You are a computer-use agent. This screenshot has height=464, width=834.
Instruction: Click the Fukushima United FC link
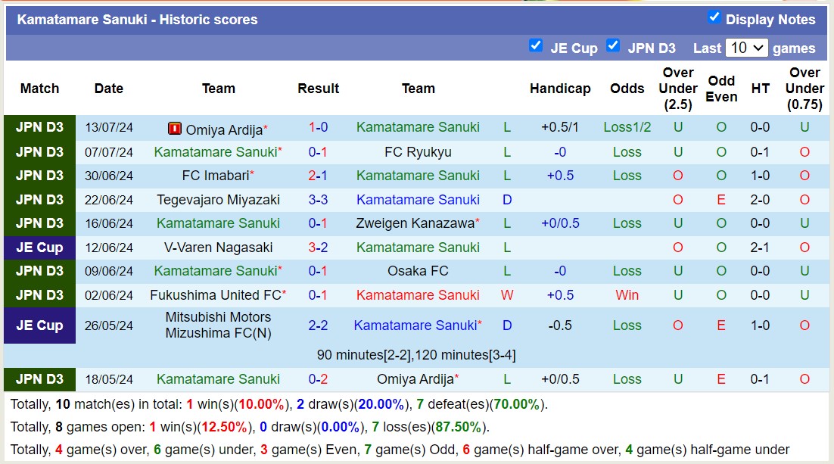pos(216,295)
